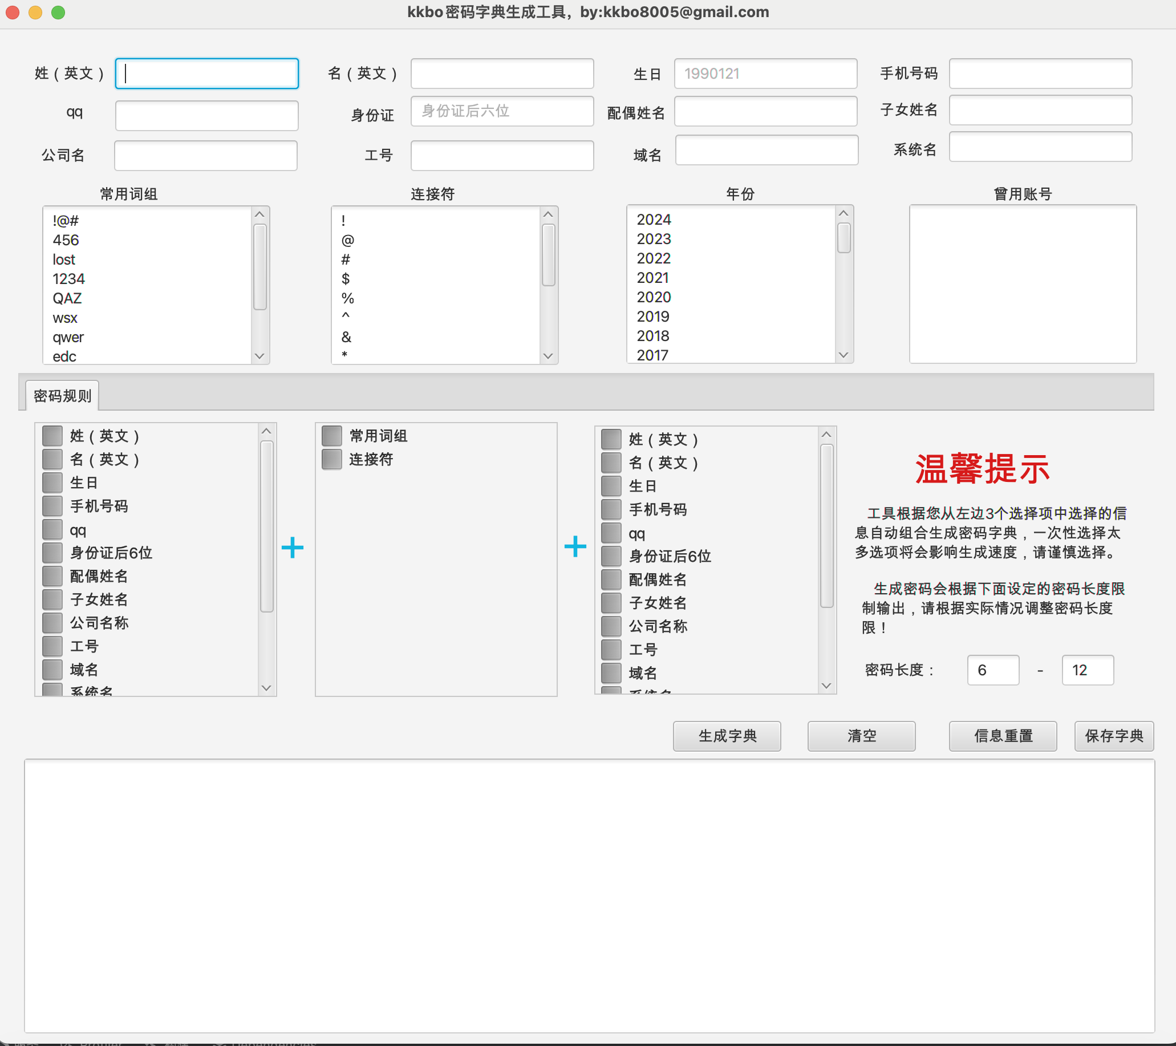Check 姓（英文）in the third rule list
Image resolution: width=1176 pixels, height=1046 pixels.
point(611,439)
